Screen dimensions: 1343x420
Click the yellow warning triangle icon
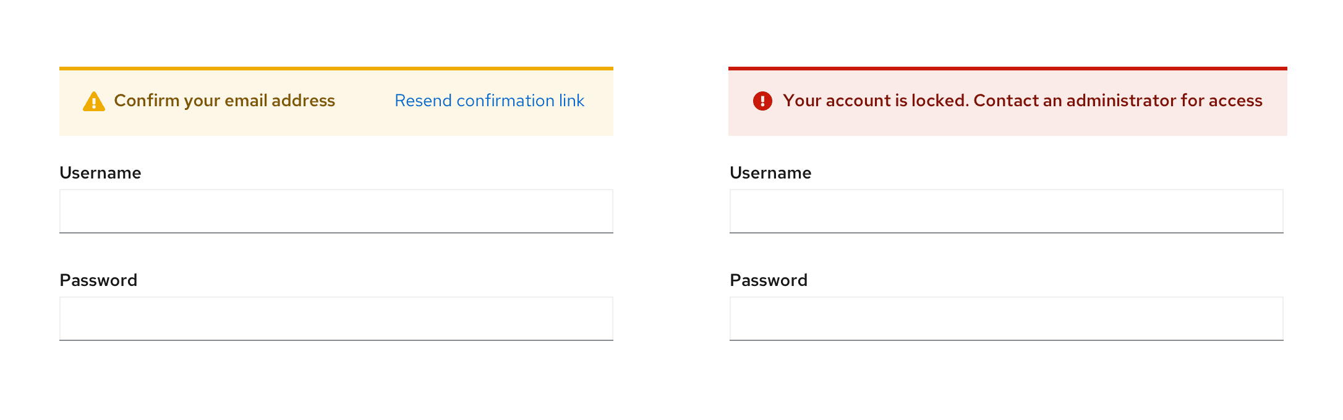click(94, 101)
